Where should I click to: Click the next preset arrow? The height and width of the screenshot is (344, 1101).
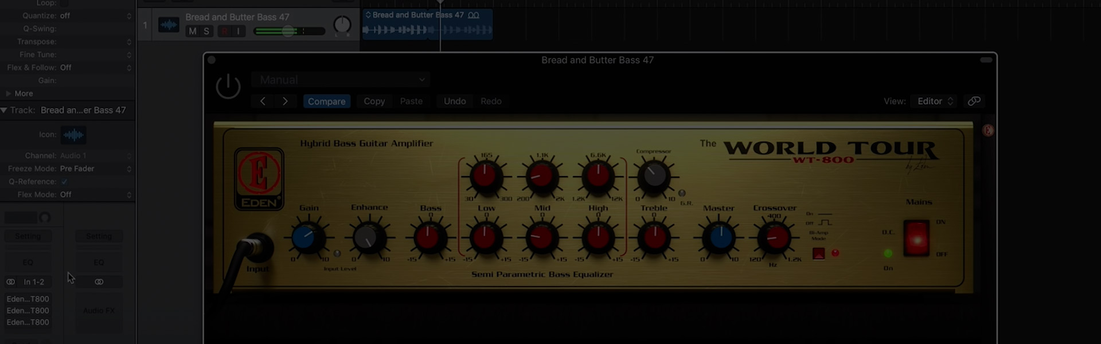tap(285, 101)
